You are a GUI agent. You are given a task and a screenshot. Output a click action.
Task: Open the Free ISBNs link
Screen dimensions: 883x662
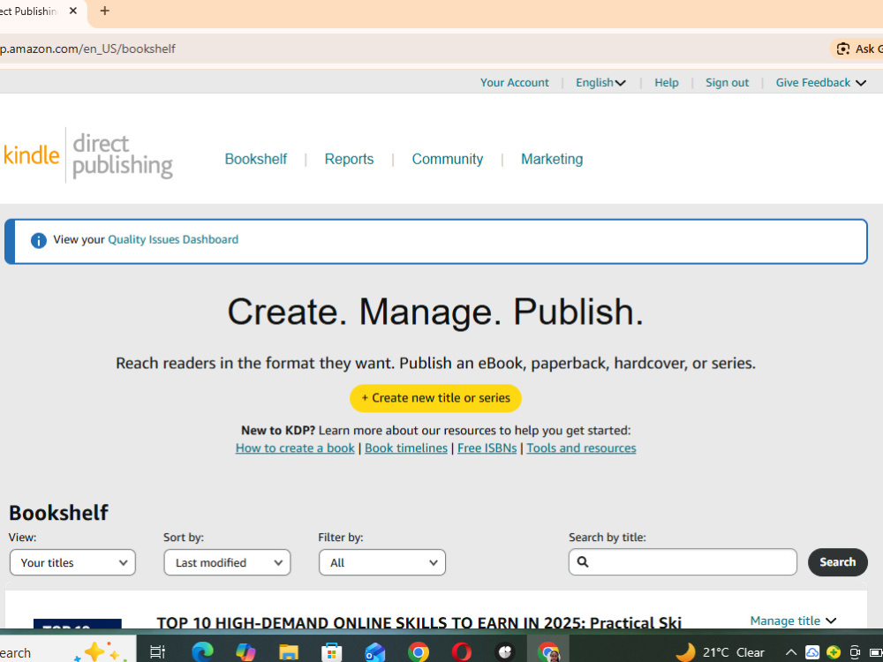487,448
